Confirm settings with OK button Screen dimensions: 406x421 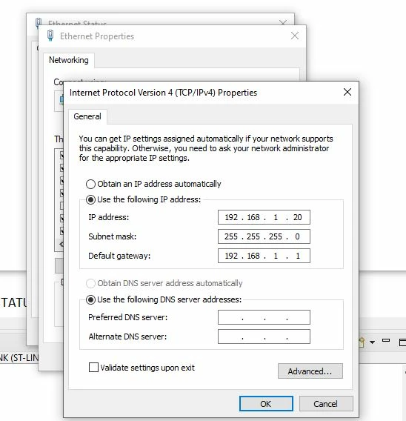(266, 403)
